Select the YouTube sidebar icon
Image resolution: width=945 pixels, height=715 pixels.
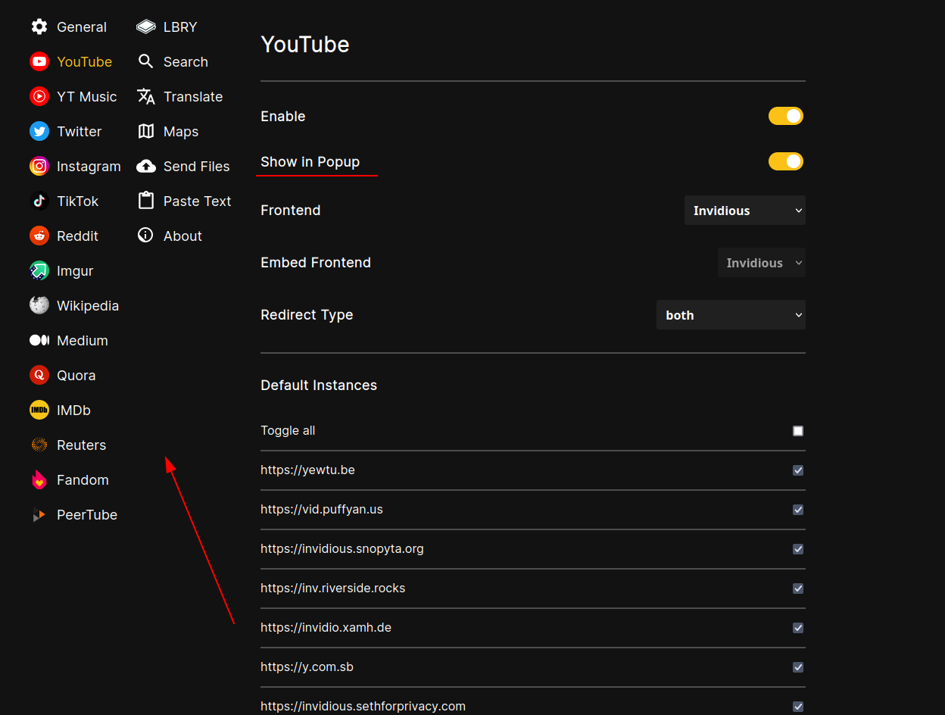pyautogui.click(x=39, y=61)
